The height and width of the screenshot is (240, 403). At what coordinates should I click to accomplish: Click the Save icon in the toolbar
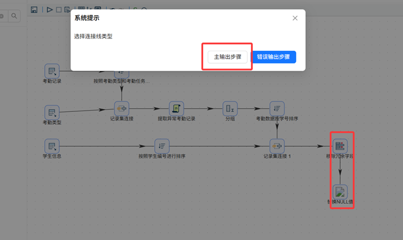[34, 10]
